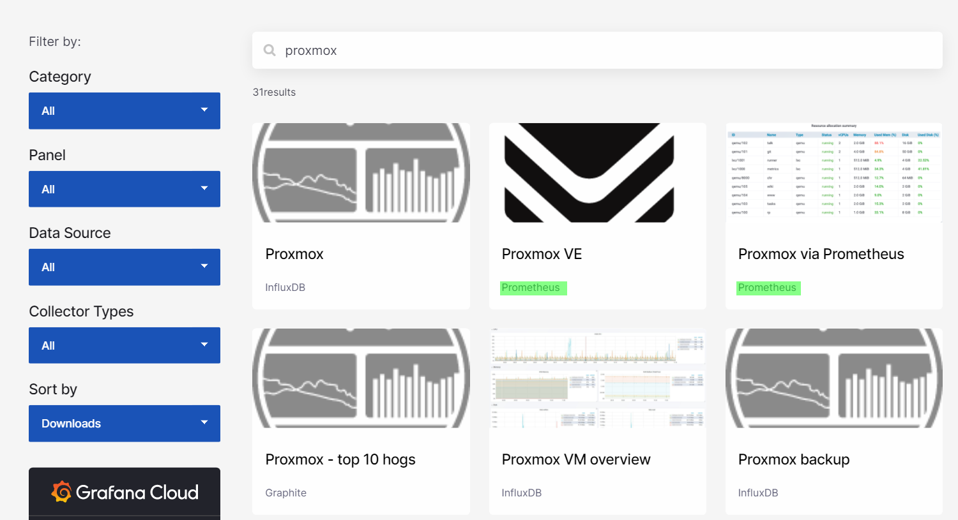The image size is (958, 520).
Task: Open Proxmox top 10 hogs thumbnail
Action: 361,378
